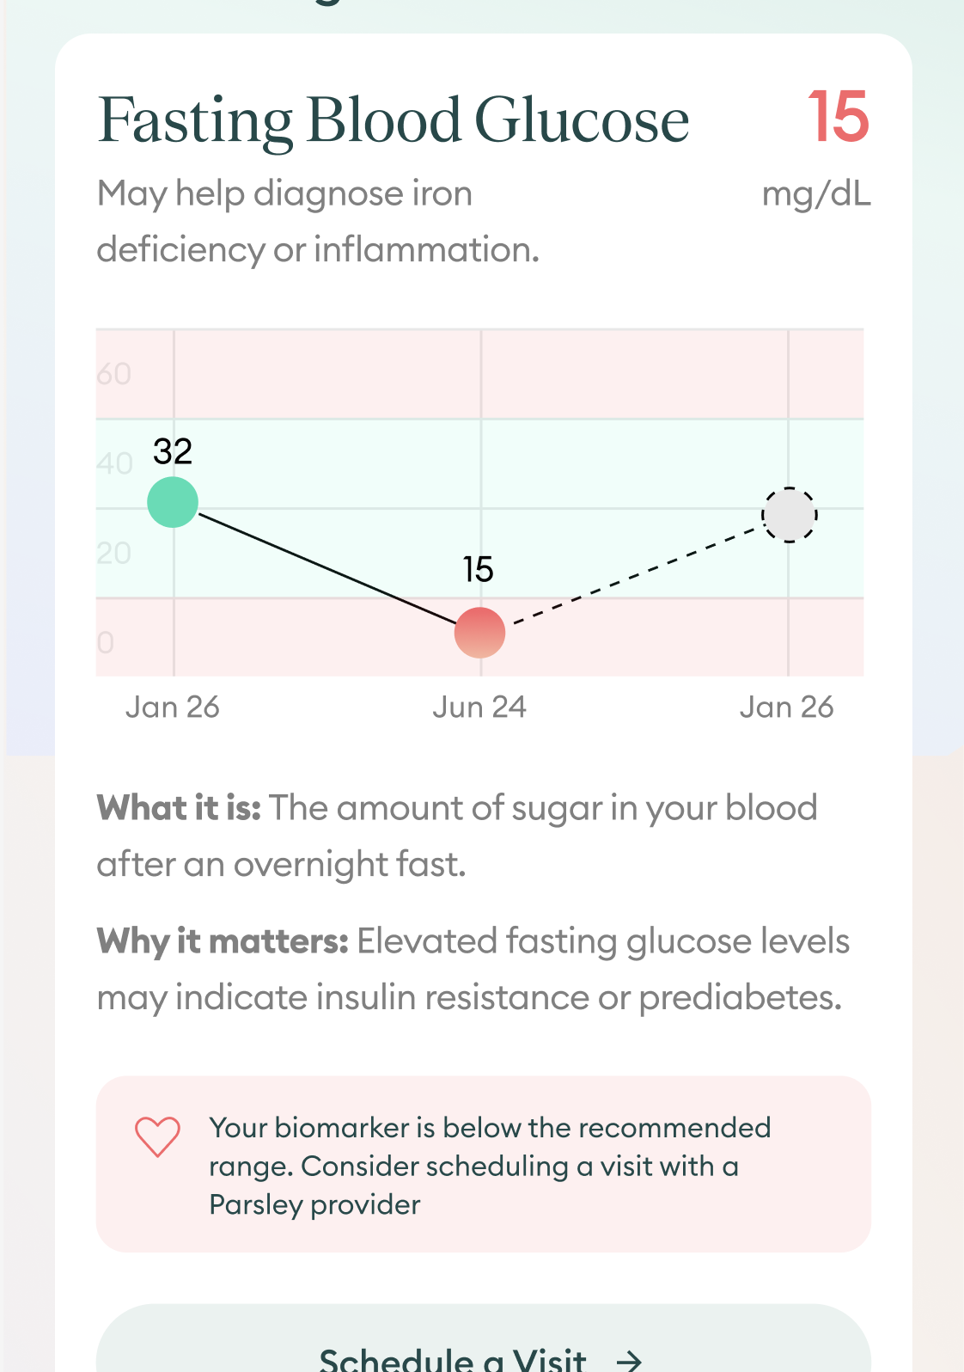
Task: Click the arrow icon beside Schedule a Visit
Action: coord(630,1359)
